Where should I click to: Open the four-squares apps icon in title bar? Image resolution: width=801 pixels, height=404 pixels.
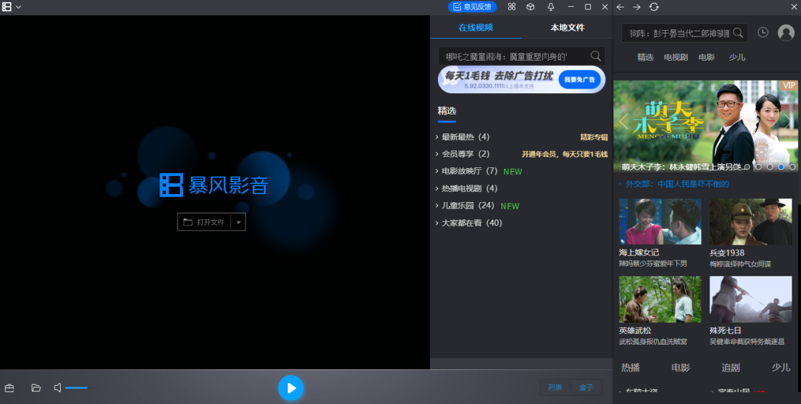point(511,7)
